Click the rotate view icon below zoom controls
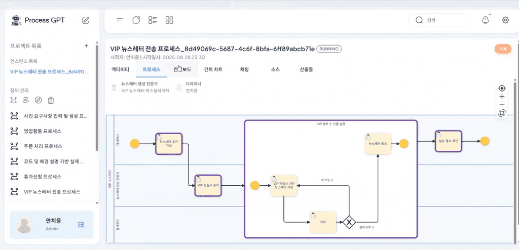Image resolution: width=519 pixels, height=250 pixels. tap(502, 113)
